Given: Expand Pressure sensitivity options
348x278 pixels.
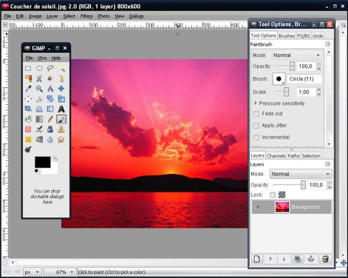Looking at the screenshot, I should click(255, 103).
